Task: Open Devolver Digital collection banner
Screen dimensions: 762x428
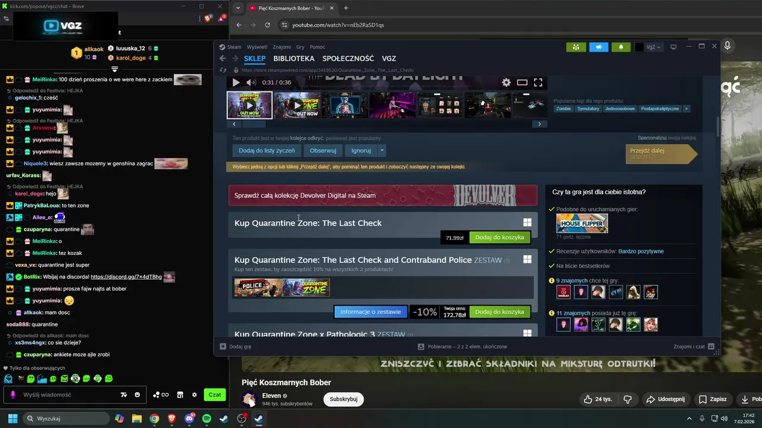Action: tap(383, 196)
